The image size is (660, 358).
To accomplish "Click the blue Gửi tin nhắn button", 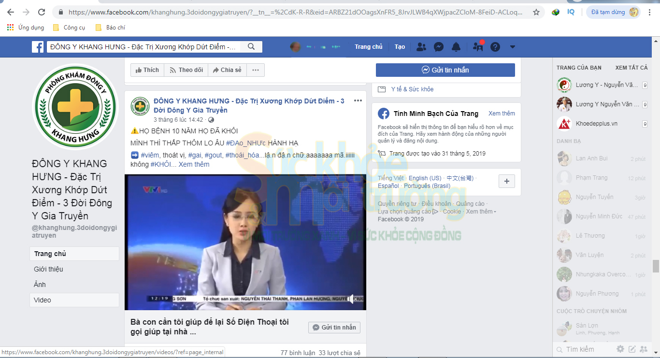I will pyautogui.click(x=445, y=70).
